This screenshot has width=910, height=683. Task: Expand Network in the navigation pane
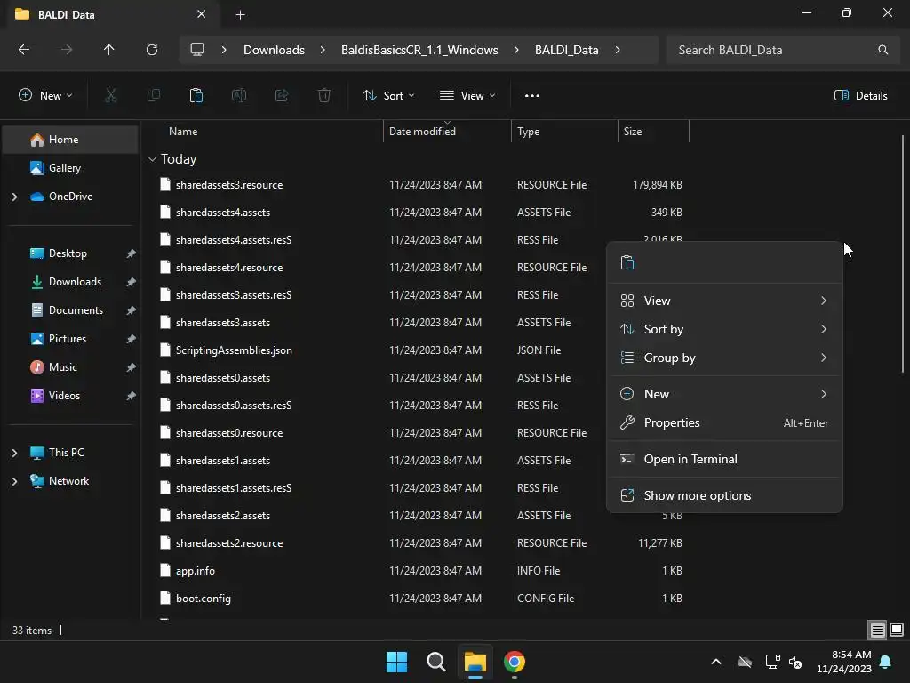14,481
